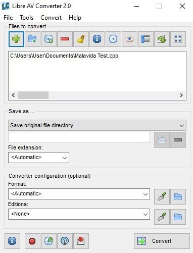This screenshot has height=253, width=193.
Task: Click the red stop record icon
Action: click(32, 241)
